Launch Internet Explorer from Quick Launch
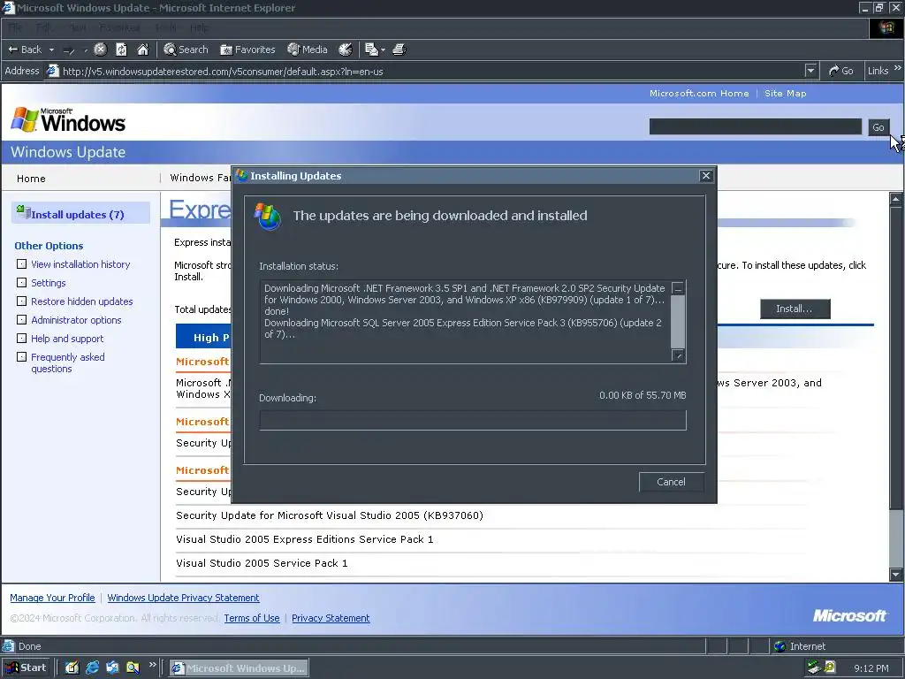This screenshot has width=905, height=679. (92, 668)
